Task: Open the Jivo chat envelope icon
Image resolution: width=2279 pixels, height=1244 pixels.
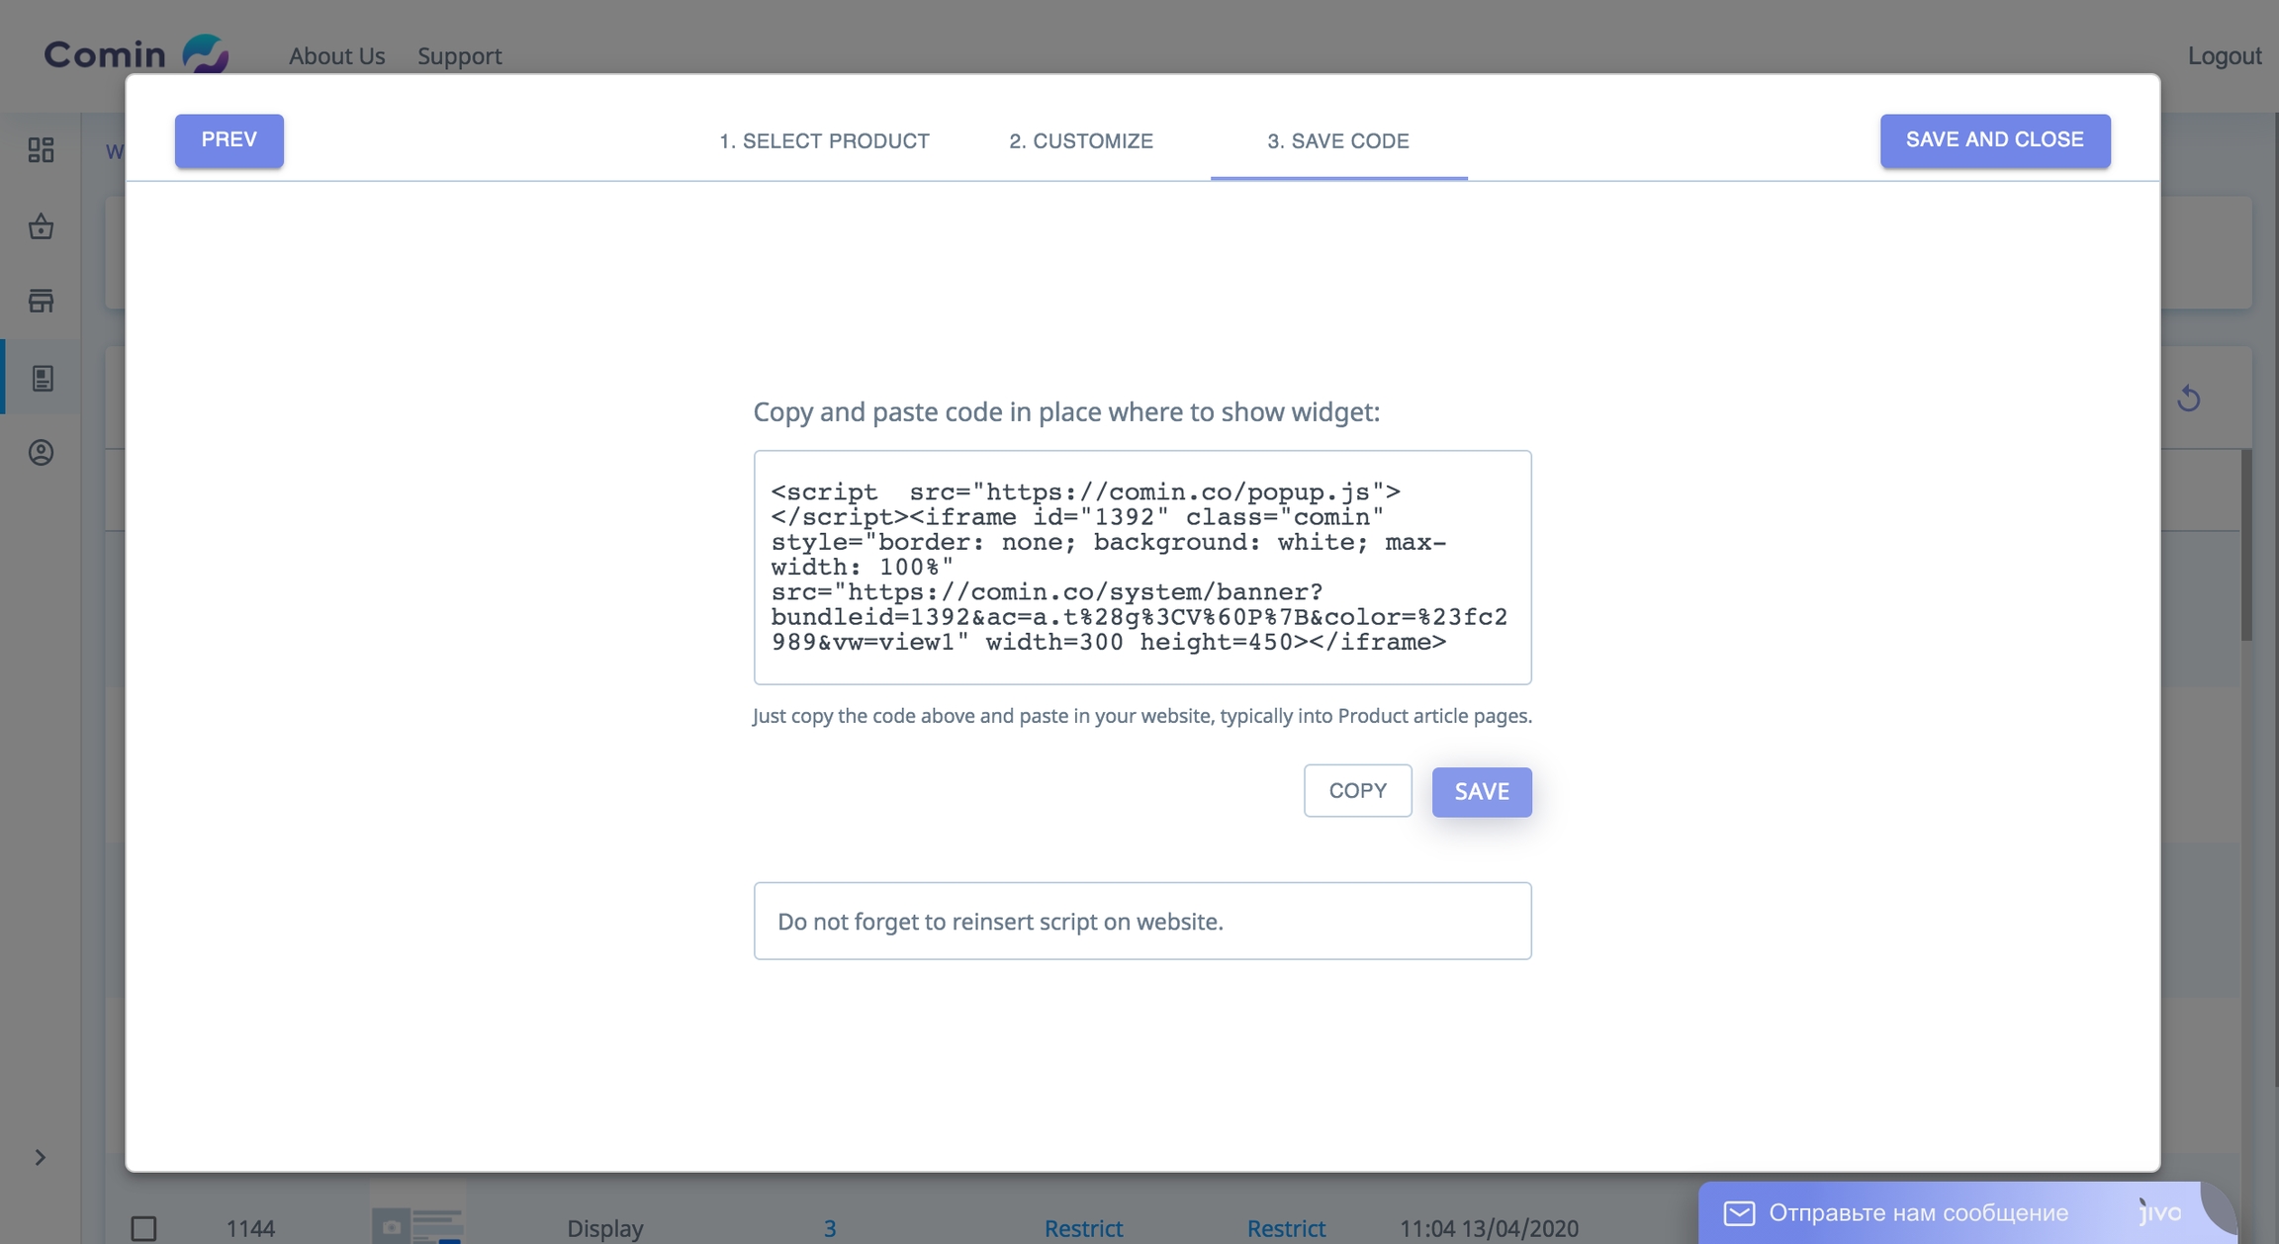Action: click(1739, 1212)
